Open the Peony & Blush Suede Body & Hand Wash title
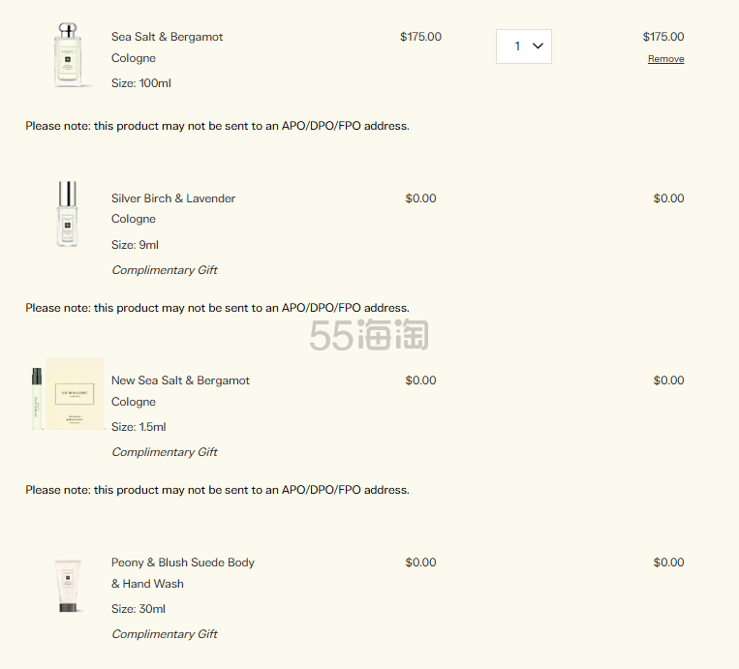This screenshot has width=739, height=669. pos(183,573)
